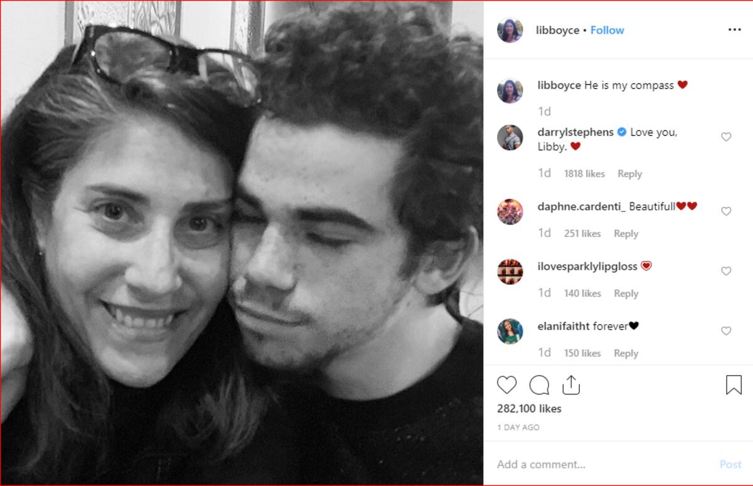Screen dimensions: 753x486
Task: View the 282,100 likes list
Action: pyautogui.click(x=529, y=409)
